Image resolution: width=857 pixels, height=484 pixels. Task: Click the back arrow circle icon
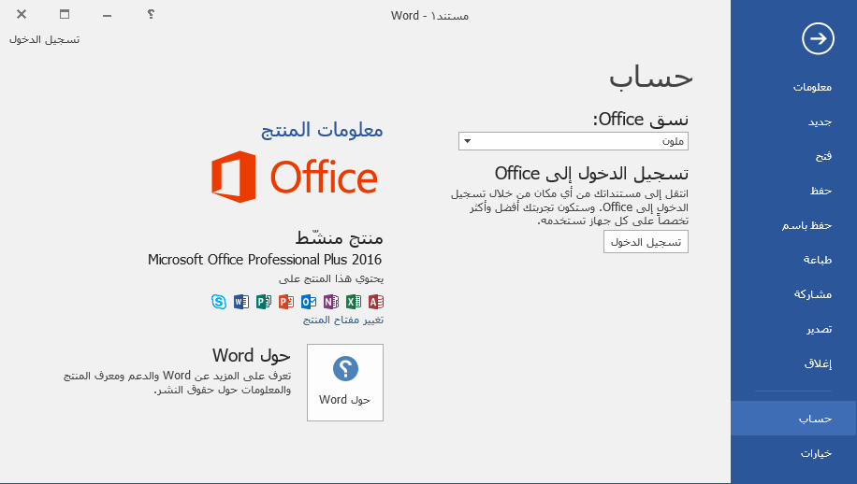pyautogui.click(x=818, y=38)
